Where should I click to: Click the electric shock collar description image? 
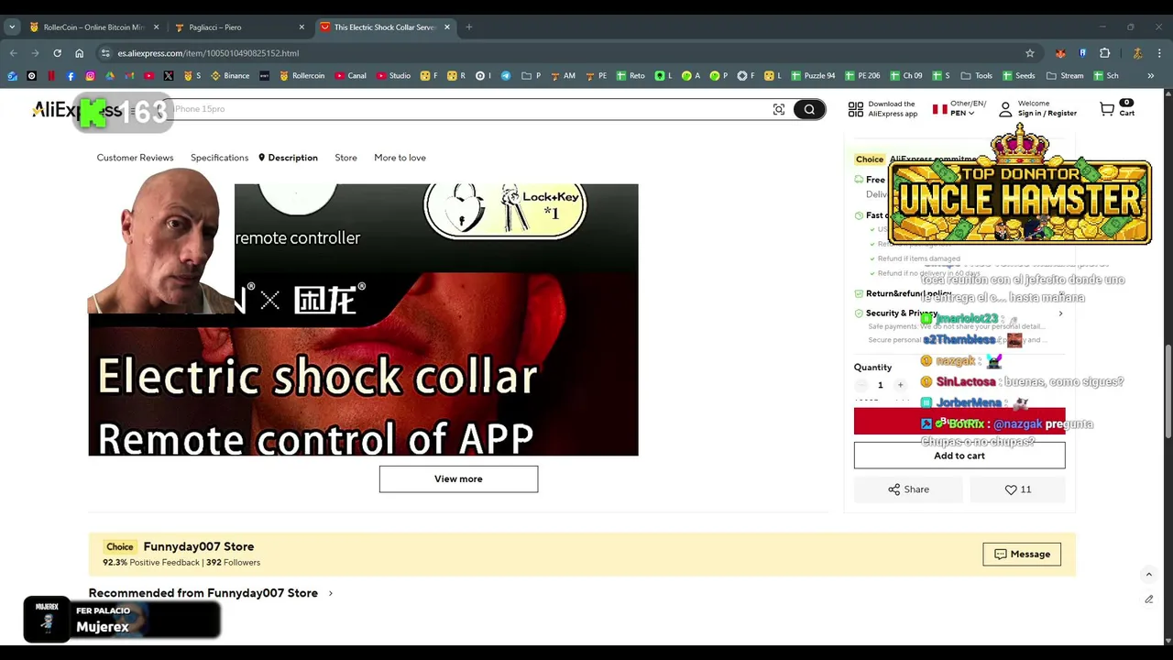pos(363,319)
